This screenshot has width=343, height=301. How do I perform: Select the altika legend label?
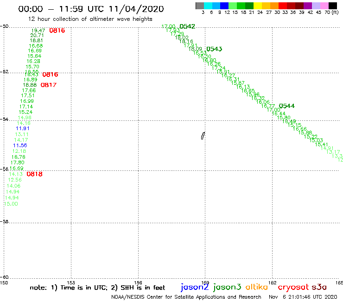click(256, 287)
